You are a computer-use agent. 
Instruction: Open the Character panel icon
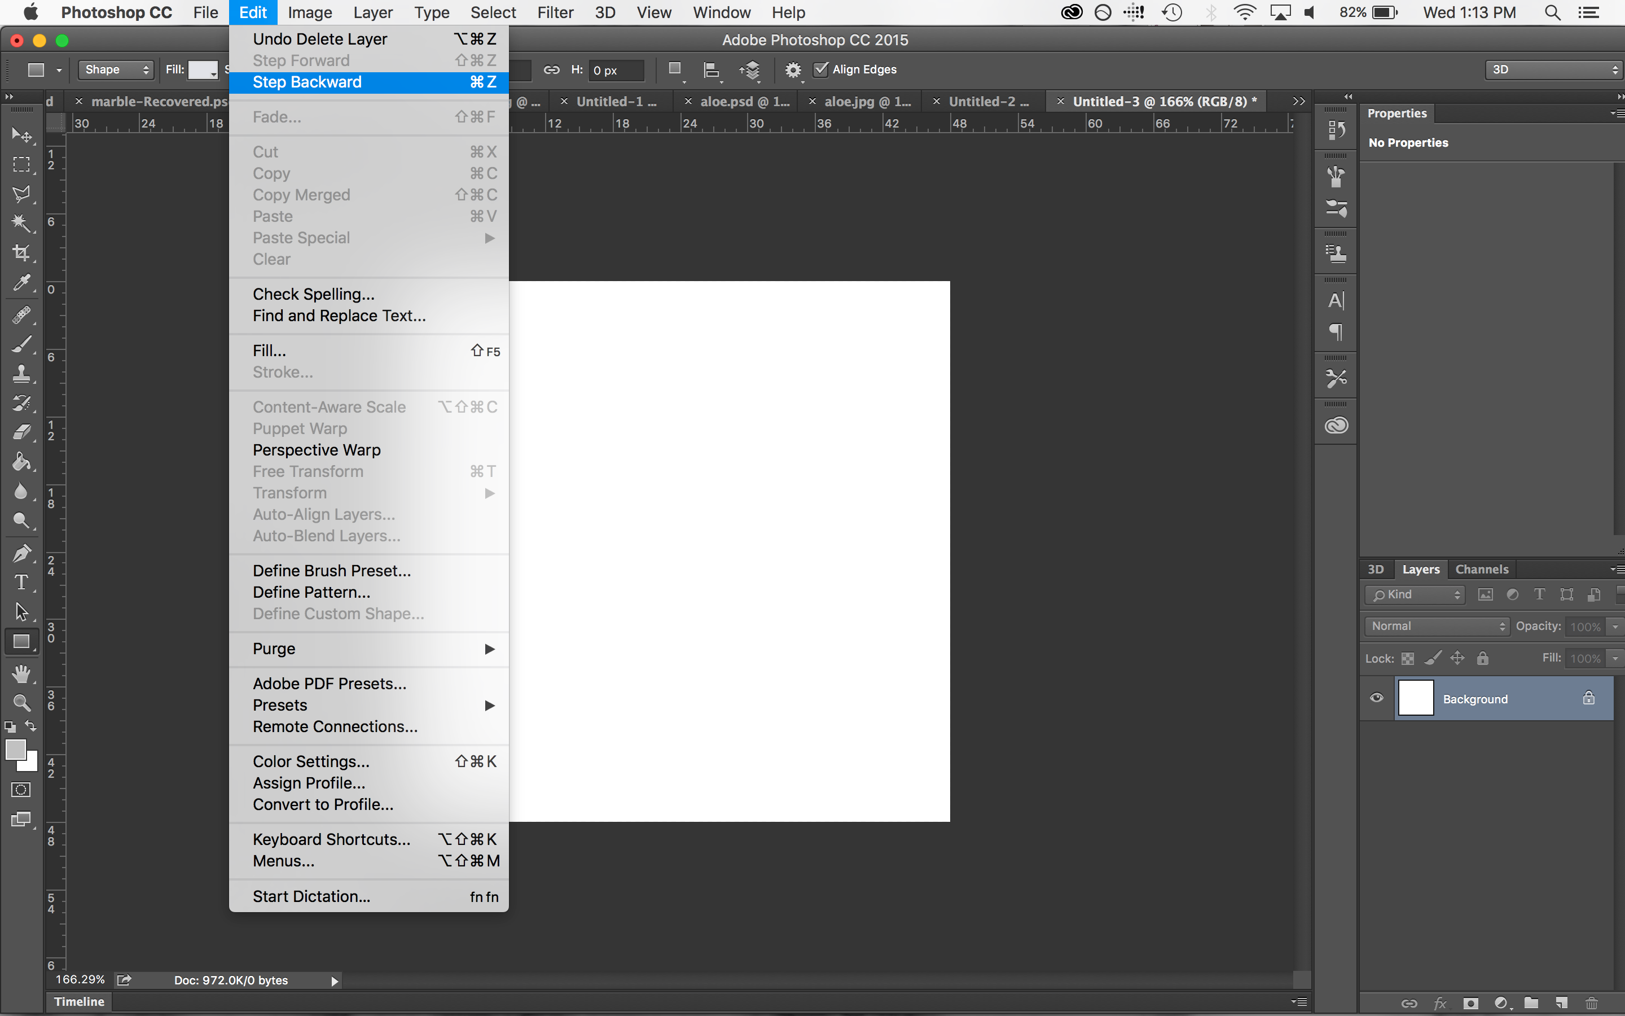coord(1336,301)
